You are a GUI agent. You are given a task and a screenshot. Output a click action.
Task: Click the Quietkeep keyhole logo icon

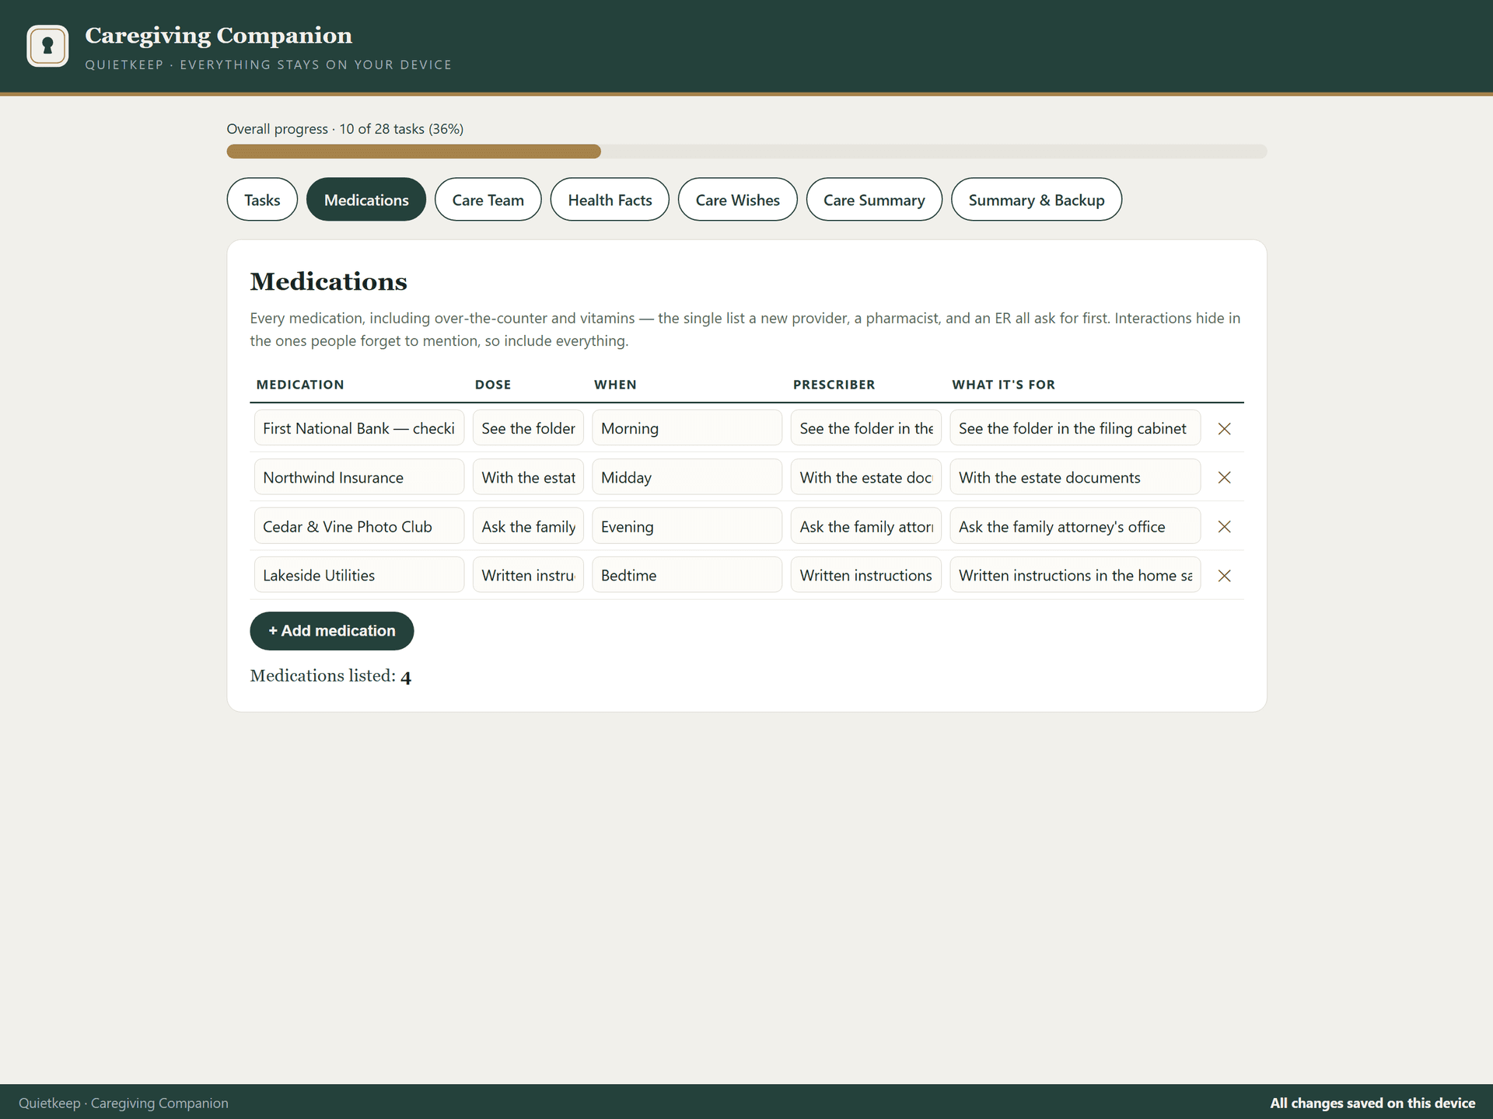[x=47, y=46]
